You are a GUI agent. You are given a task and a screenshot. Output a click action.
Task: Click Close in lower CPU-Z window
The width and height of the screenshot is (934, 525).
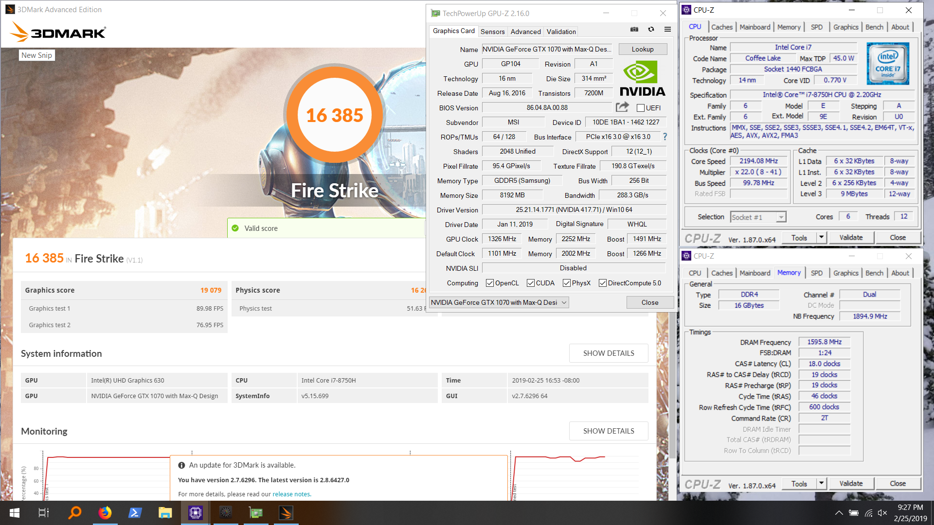click(x=898, y=484)
